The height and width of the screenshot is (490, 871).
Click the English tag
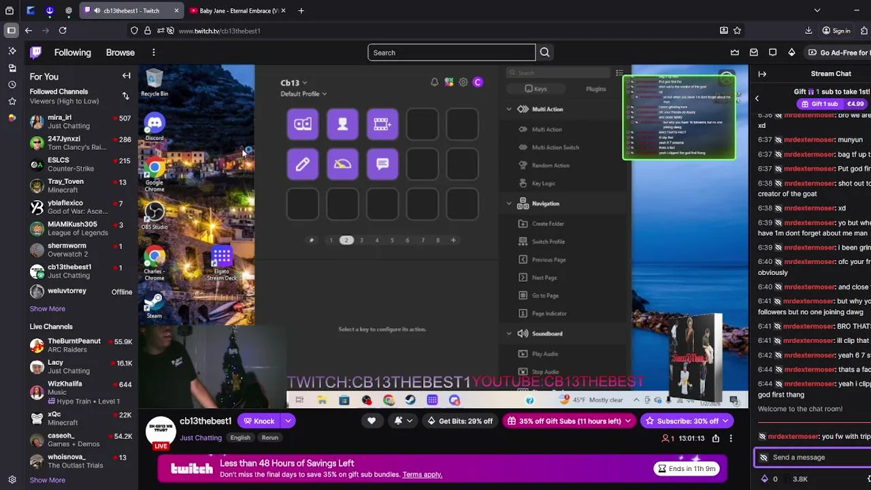click(240, 438)
